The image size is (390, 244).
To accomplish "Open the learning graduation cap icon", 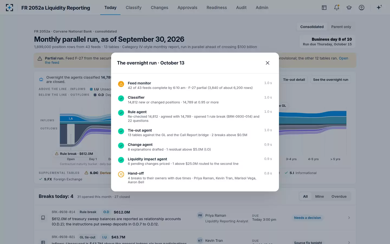I will point(349,8).
